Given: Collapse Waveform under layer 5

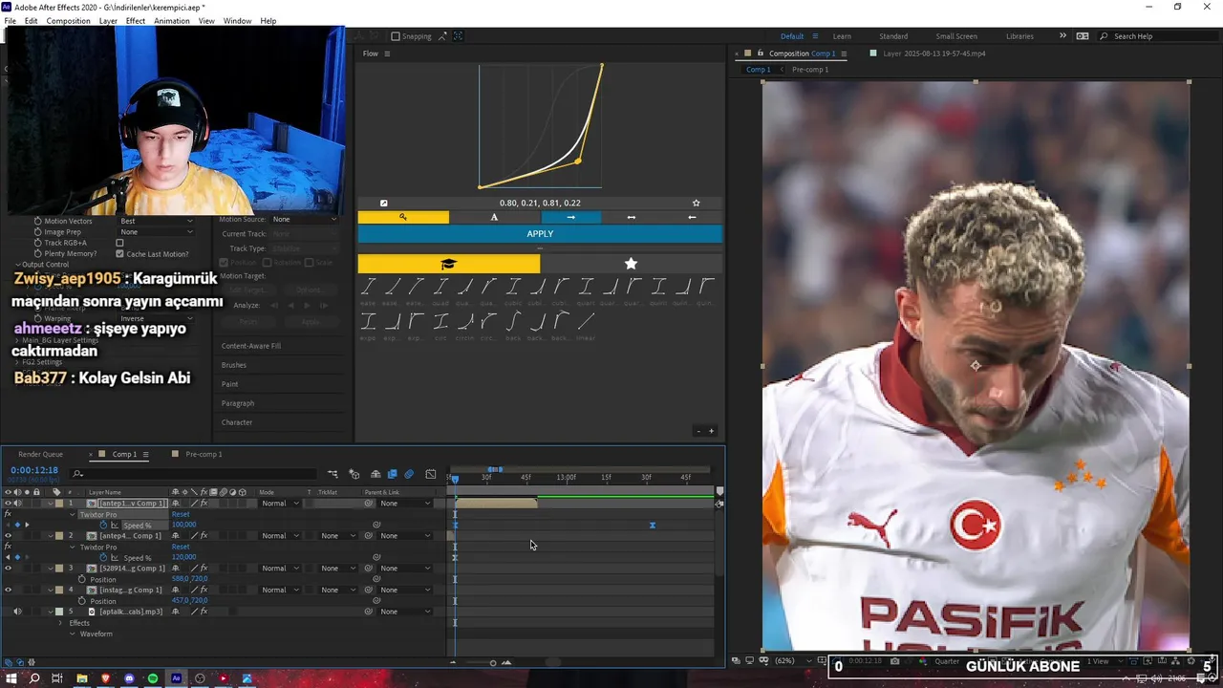Looking at the screenshot, I should click(x=72, y=634).
